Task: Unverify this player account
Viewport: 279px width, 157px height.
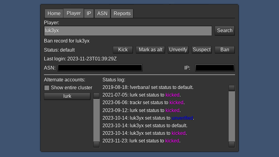Action: pos(178,50)
